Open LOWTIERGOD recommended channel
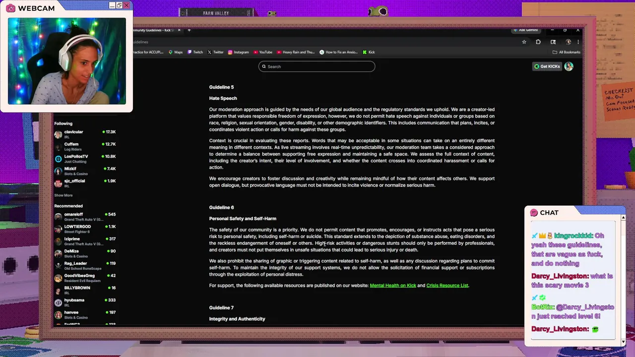635x357 pixels. click(85, 229)
